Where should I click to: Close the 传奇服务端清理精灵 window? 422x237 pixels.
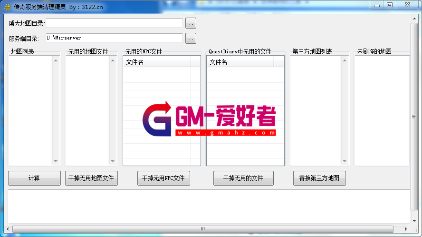click(407, 5)
